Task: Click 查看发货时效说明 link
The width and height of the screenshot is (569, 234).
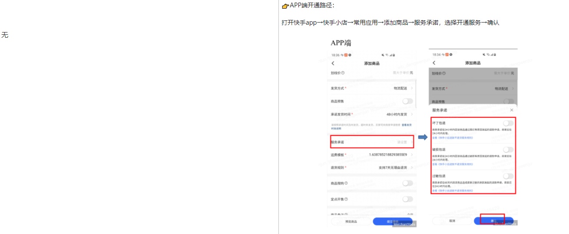Action: pos(406,125)
